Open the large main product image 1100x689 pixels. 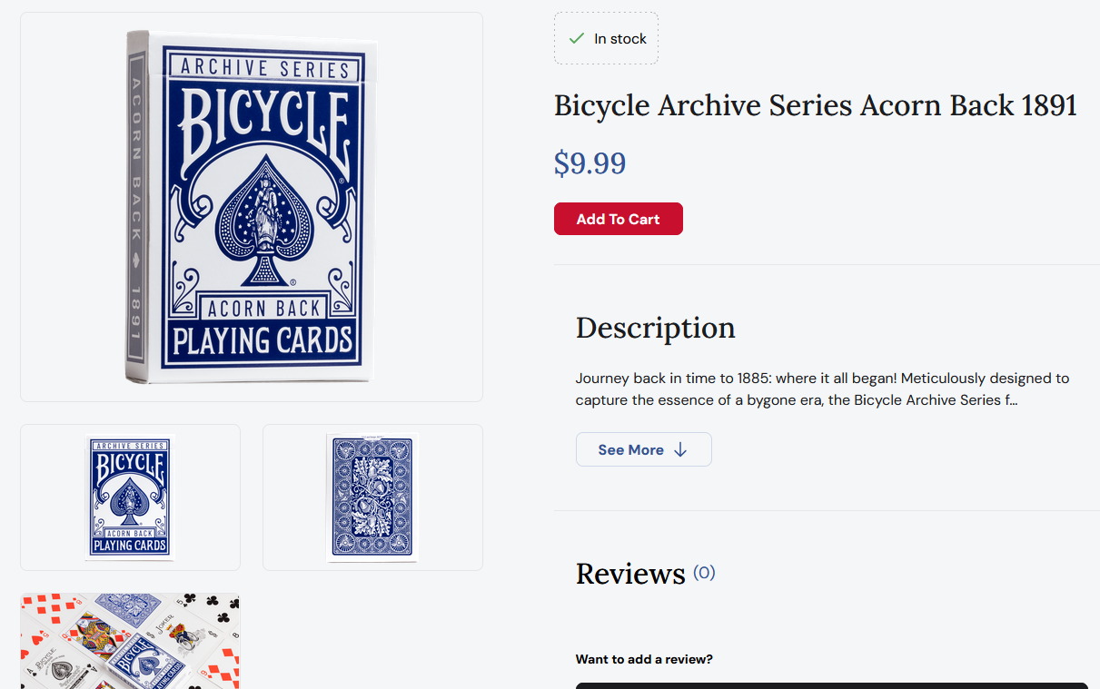pyautogui.click(x=252, y=207)
